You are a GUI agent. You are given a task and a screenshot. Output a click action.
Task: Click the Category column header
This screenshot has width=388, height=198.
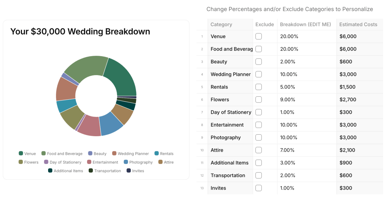tap(221, 24)
